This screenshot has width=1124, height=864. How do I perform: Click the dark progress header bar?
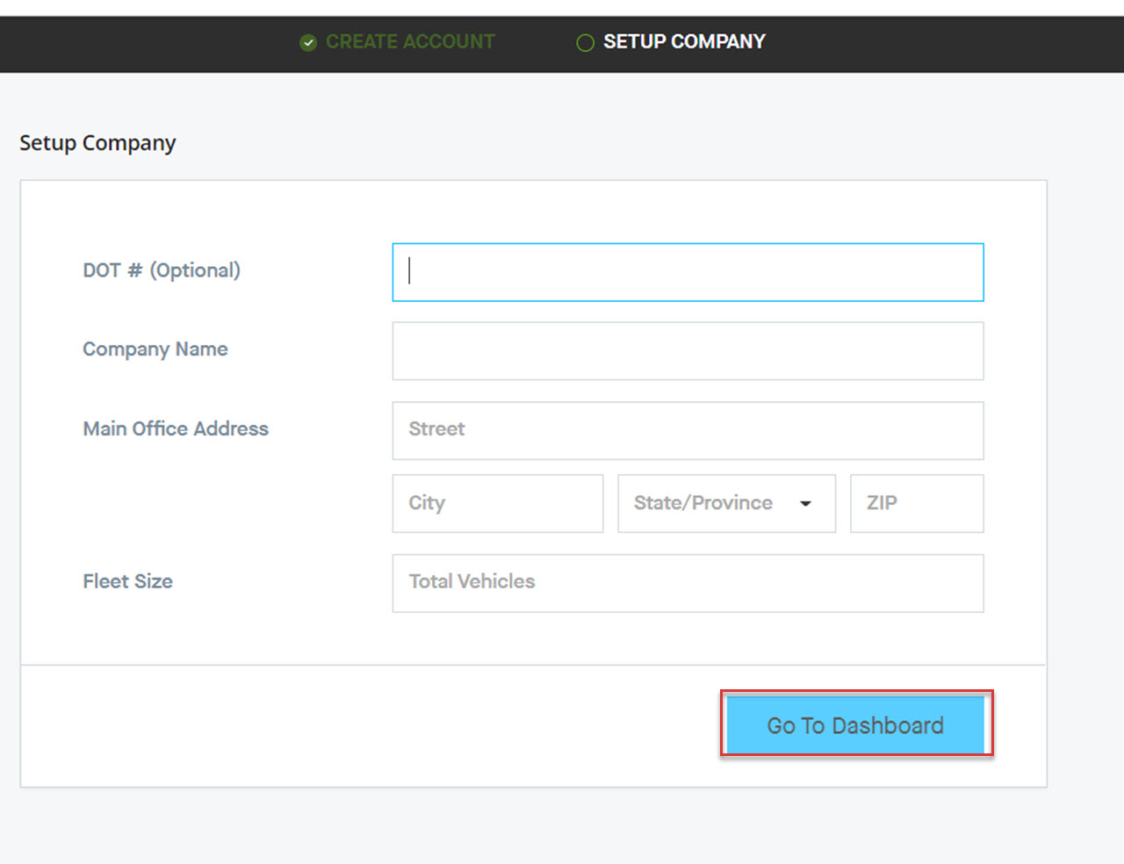(x=922, y=44)
